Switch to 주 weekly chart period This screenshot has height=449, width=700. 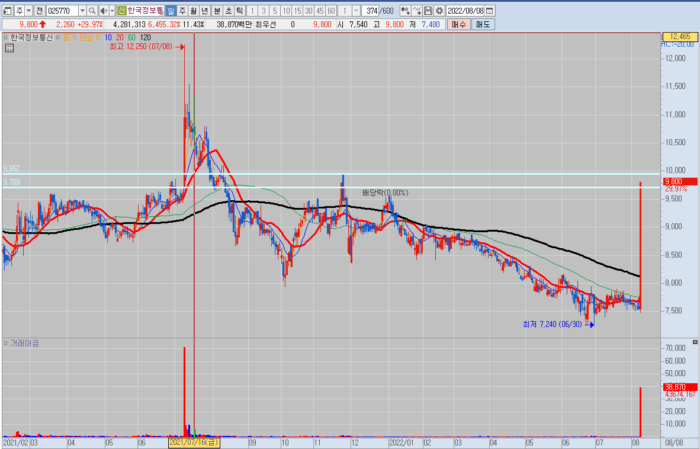(x=182, y=11)
